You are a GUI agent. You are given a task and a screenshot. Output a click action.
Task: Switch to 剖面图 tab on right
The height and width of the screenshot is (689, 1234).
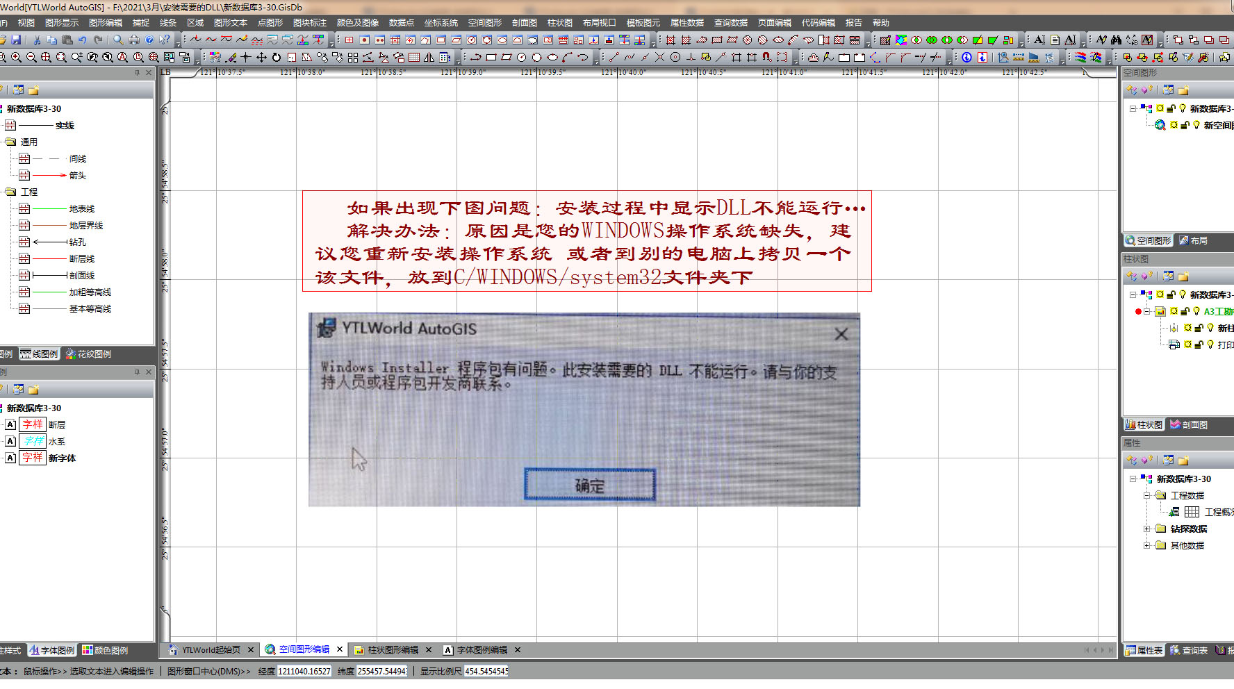click(1189, 424)
